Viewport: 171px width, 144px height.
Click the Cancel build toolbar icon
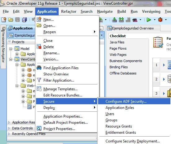(x=128, y=20)
